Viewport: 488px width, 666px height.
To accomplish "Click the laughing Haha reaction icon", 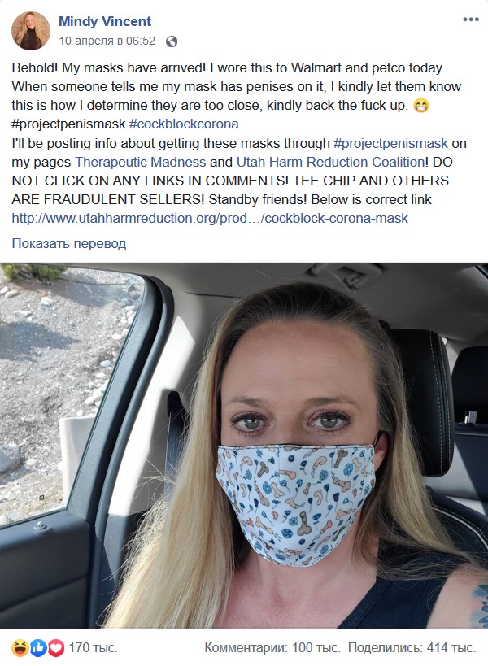I will [20, 648].
